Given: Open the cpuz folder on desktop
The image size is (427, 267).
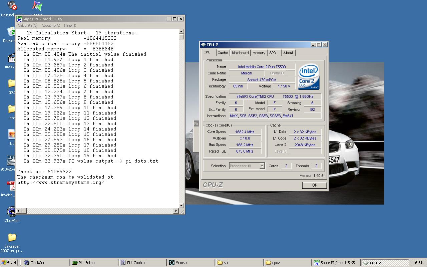Looking at the screenshot, I should [12, 83].
